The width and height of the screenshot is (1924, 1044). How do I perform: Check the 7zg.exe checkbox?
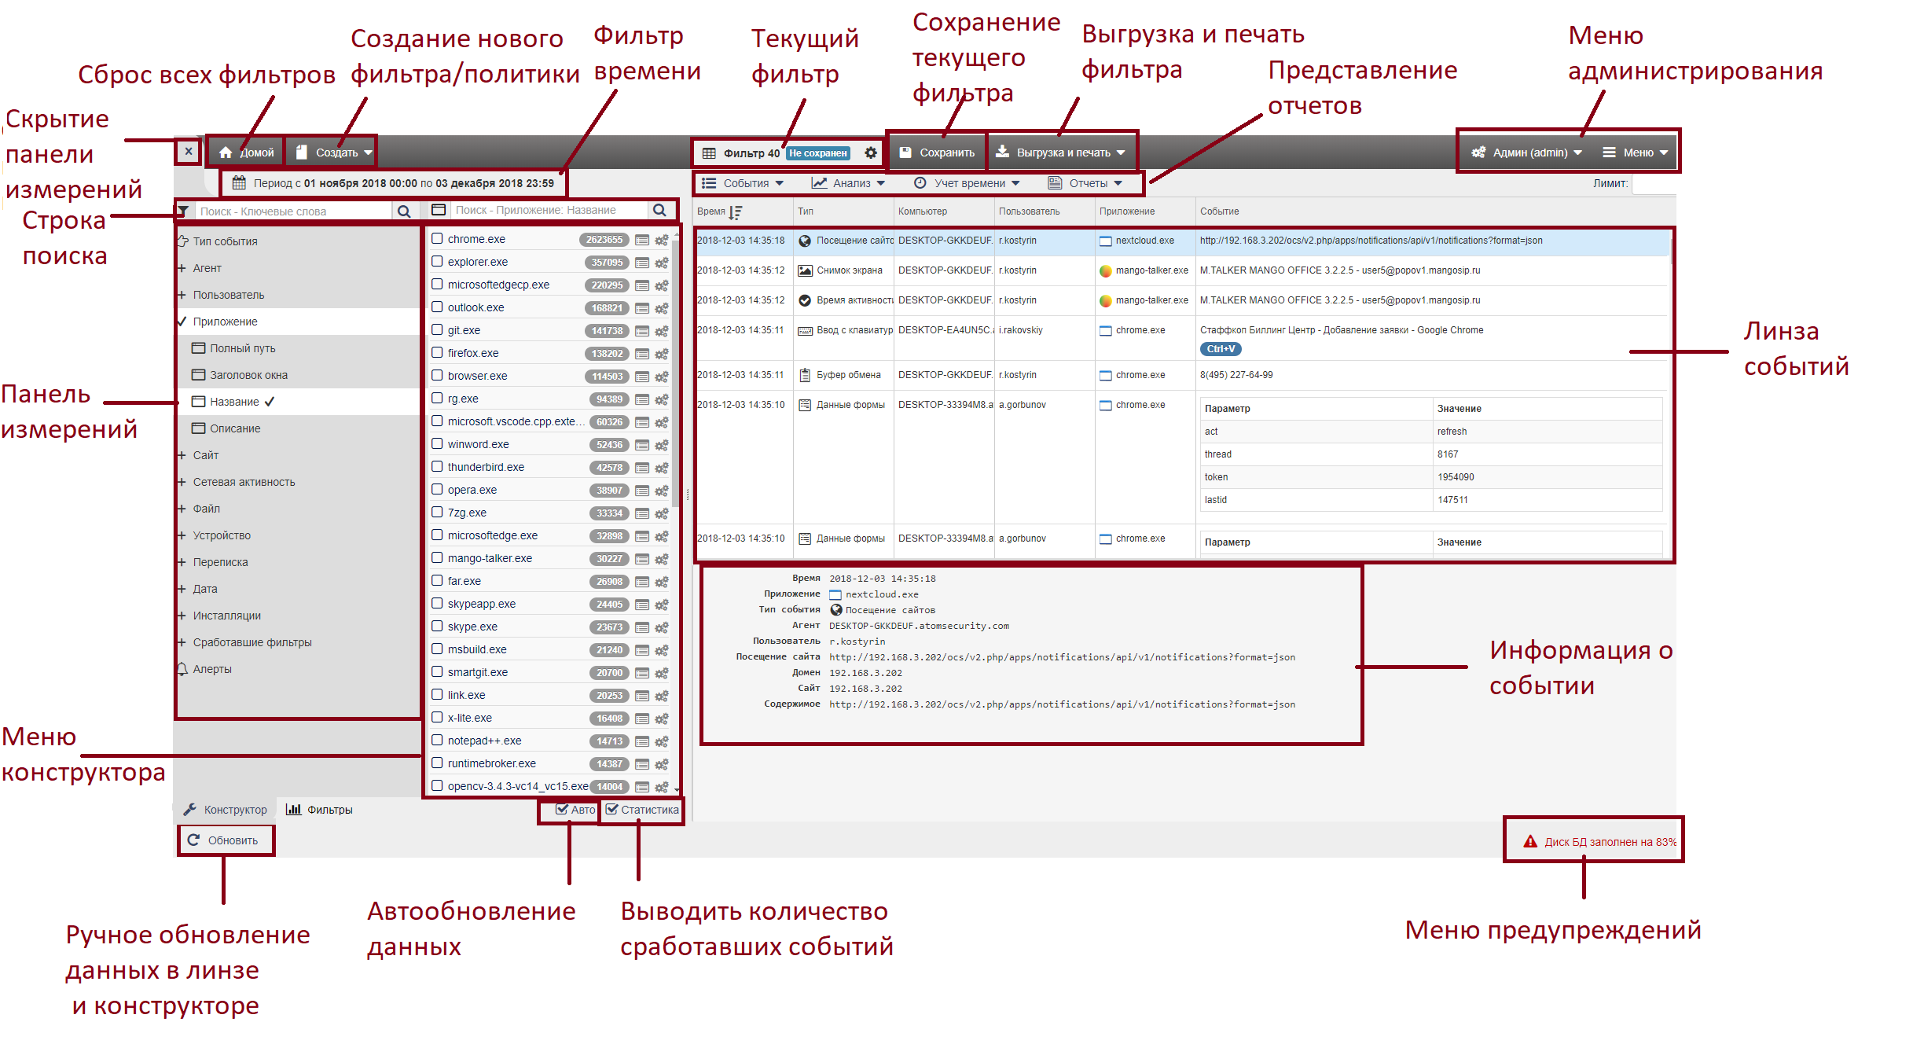click(437, 513)
